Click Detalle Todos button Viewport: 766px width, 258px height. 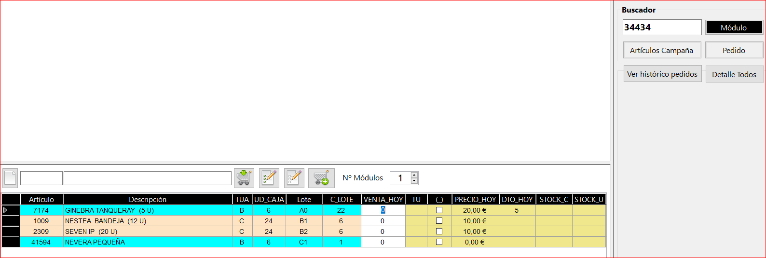click(734, 74)
